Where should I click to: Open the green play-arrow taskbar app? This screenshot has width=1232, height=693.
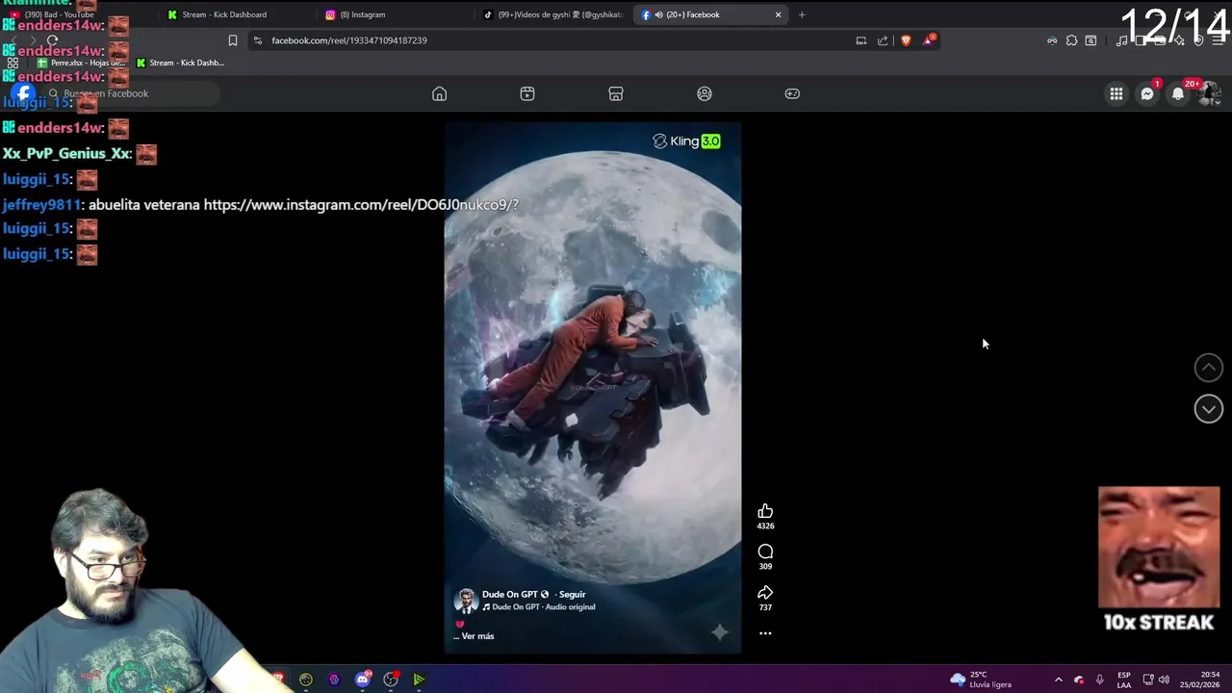[x=419, y=680]
